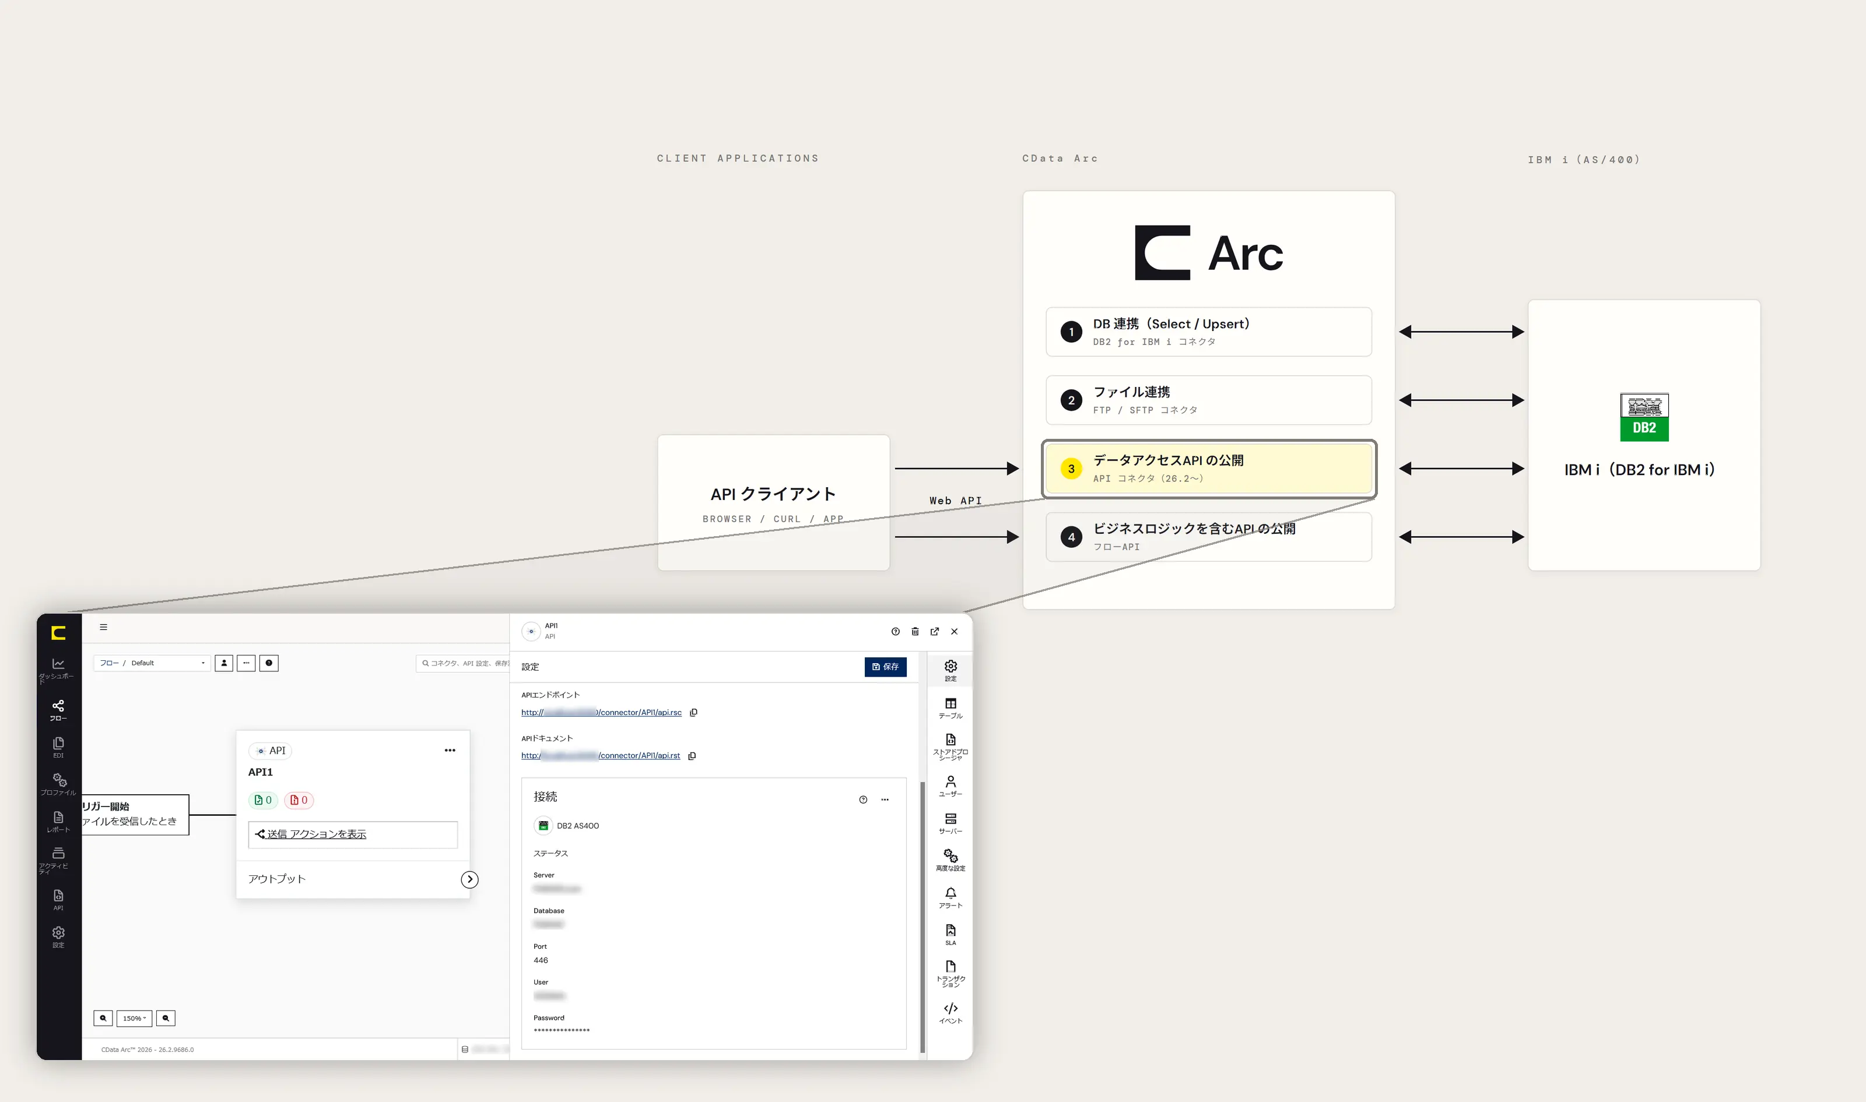Click the settings panel vertical scrollbar
Image resolution: width=1866 pixels, height=1102 pixels.
(x=923, y=917)
